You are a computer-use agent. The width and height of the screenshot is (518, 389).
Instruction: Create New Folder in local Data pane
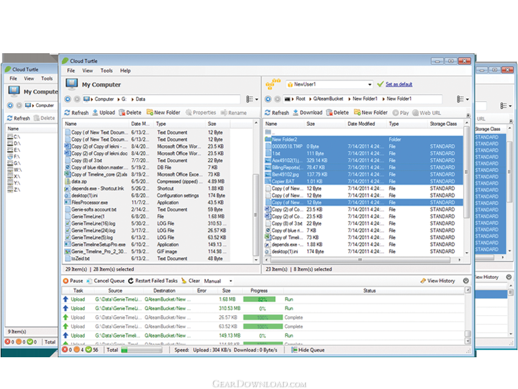pyautogui.click(x=164, y=112)
